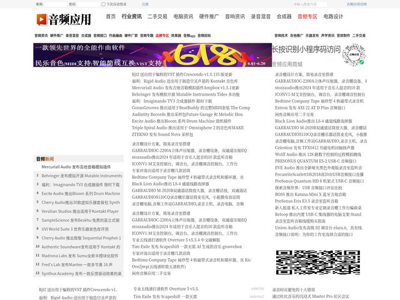
Task: Select 音频资讯 in the sub-navigation
Action: [x=41, y=36]
